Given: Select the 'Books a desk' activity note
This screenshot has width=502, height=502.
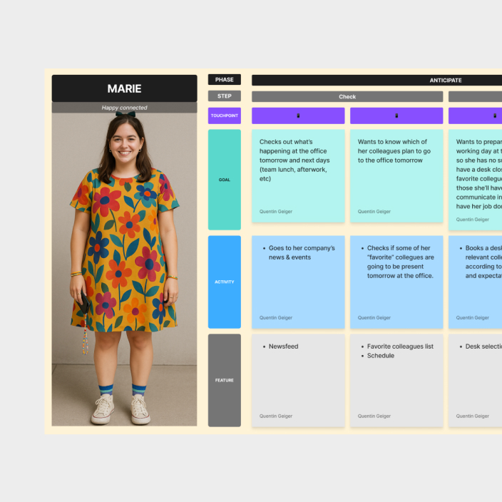Looking at the screenshot, I should pyautogui.click(x=475, y=282).
